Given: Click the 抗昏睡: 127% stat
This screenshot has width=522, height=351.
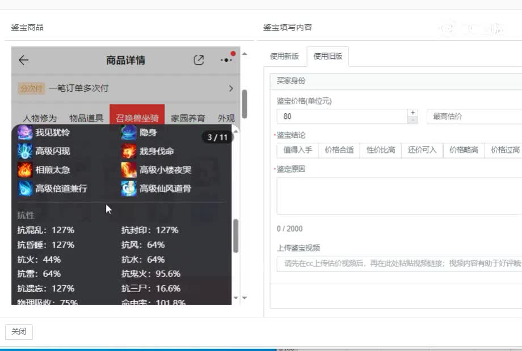Looking at the screenshot, I should pos(46,245).
